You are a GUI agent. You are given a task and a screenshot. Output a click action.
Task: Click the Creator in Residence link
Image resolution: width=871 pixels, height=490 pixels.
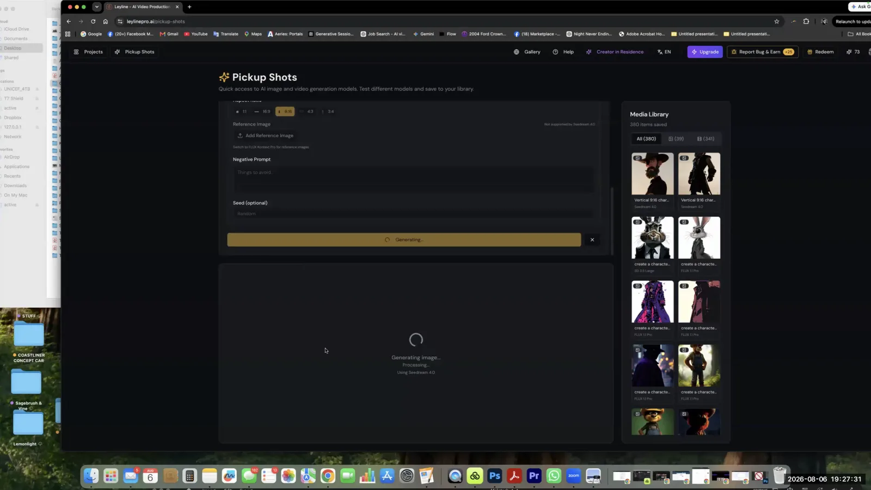click(x=615, y=52)
